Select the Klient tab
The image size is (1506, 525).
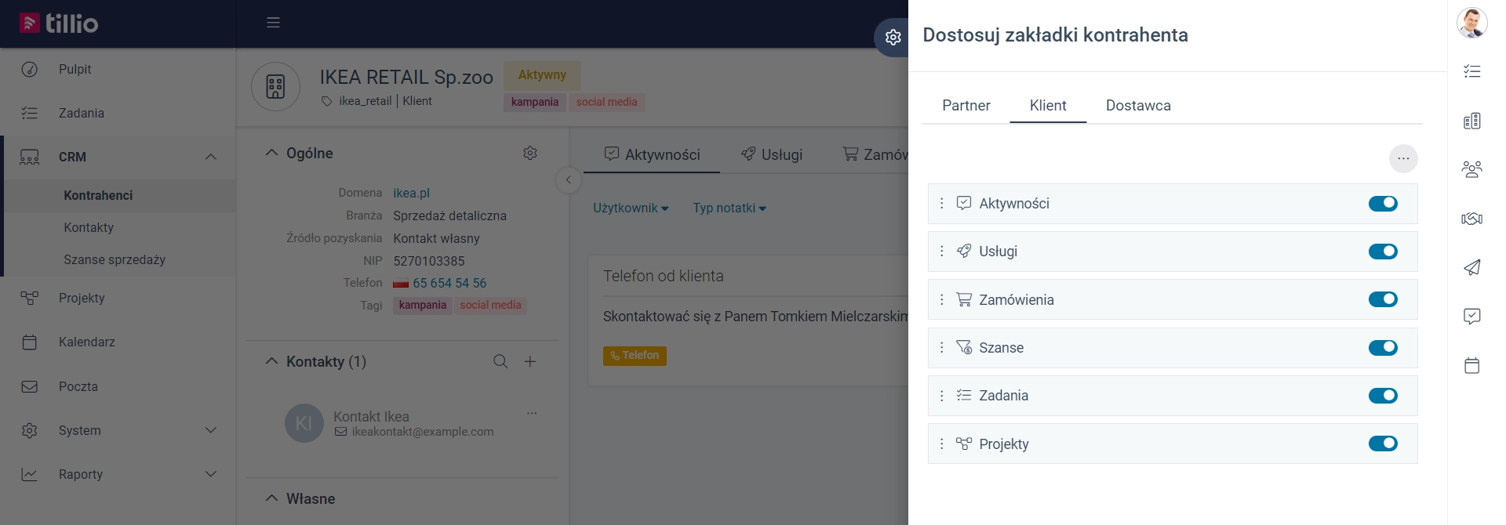click(x=1048, y=106)
